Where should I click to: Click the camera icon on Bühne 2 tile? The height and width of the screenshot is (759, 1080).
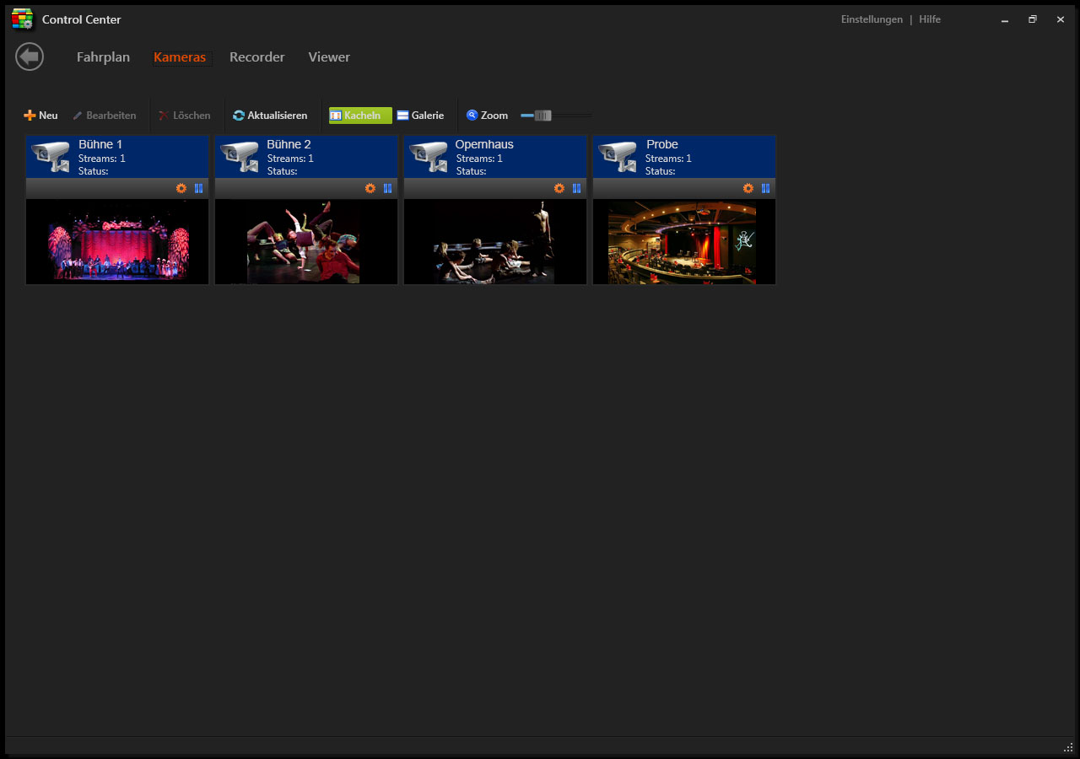[x=240, y=156]
